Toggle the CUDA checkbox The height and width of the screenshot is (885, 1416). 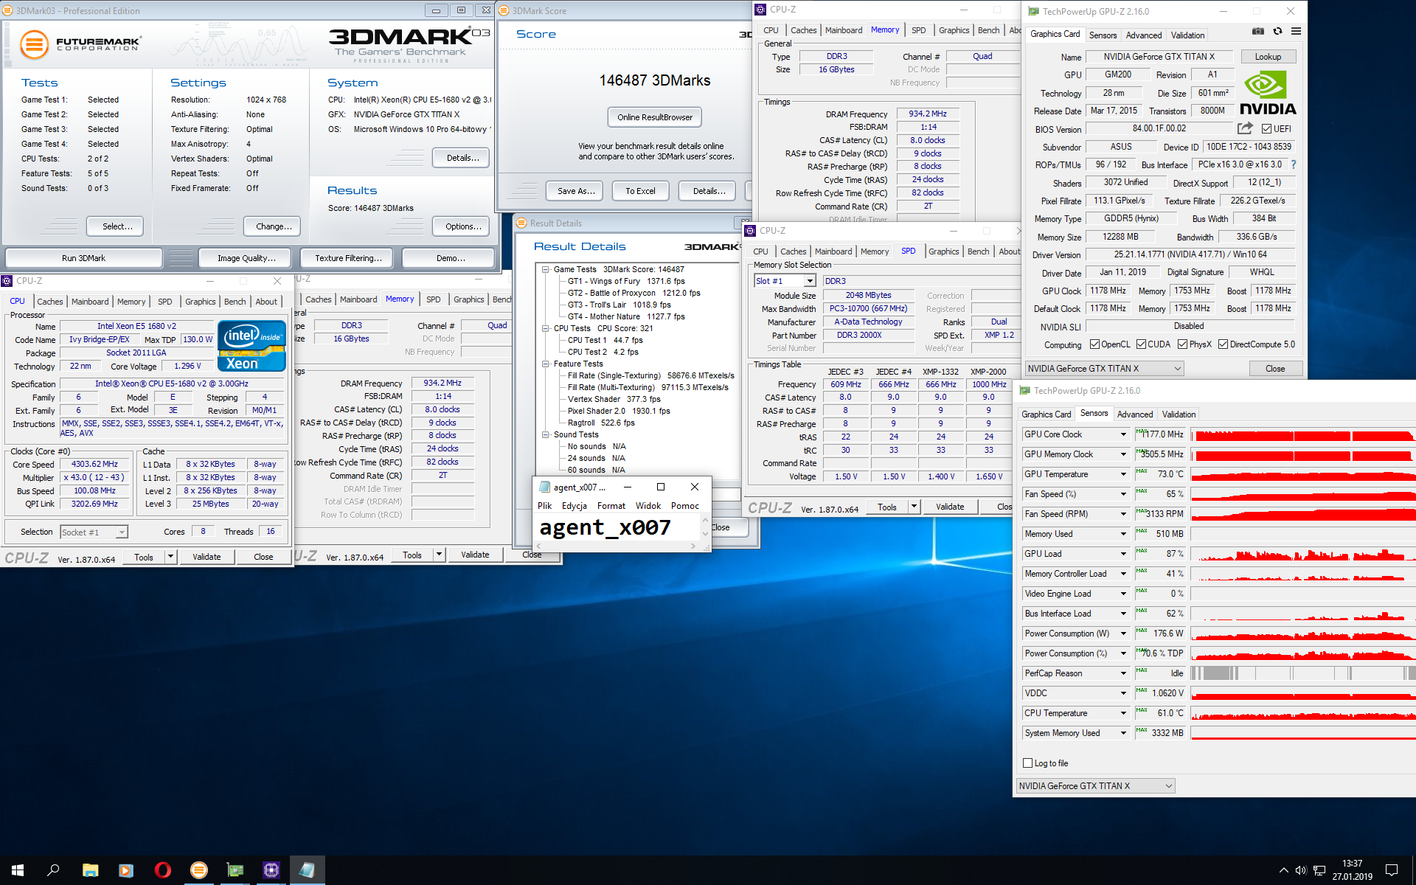1141,344
